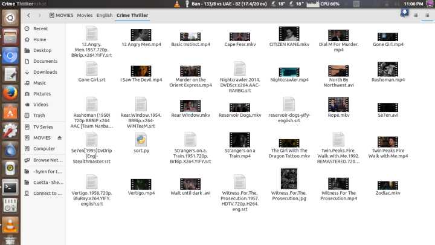Go forward with the right arrow button
The height and width of the screenshot is (245, 435).
click(x=39, y=15)
